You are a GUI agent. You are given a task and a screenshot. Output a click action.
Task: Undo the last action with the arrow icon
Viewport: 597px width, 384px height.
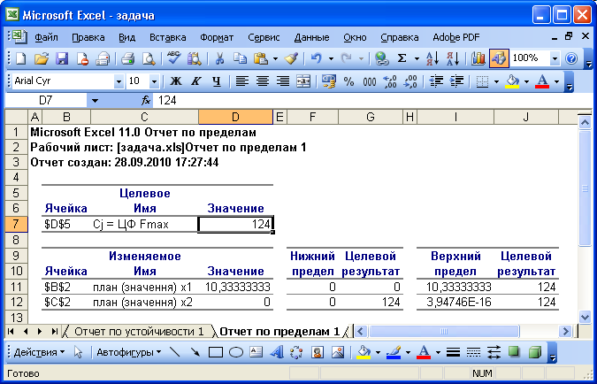point(317,58)
